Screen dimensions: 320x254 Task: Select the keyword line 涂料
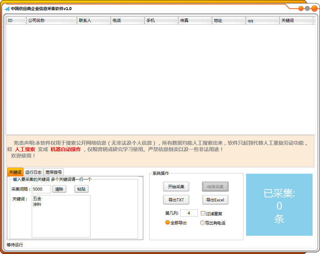point(37,204)
